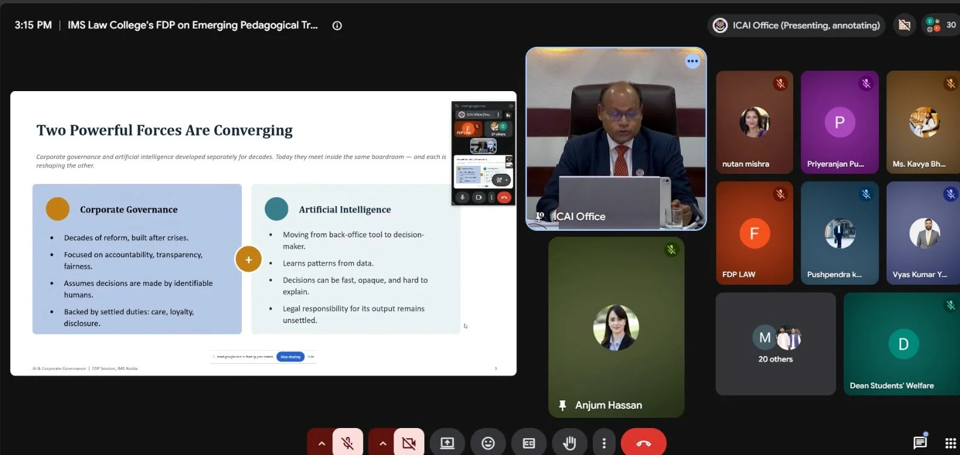This screenshot has height=455, width=960.
Task: Click the present screen icon
Action: [x=447, y=443]
